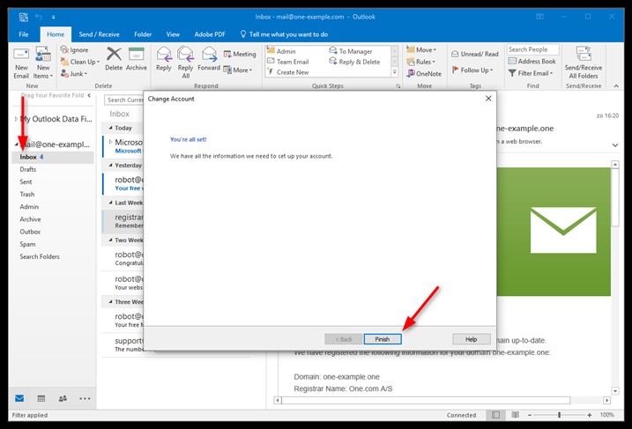The height and width of the screenshot is (429, 632).
Task: Click the Forward icon
Action: coord(209,55)
